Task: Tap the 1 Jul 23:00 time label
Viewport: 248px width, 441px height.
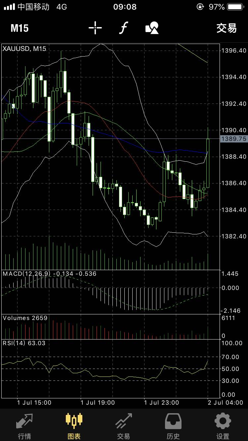Action: pyautogui.click(x=162, y=403)
